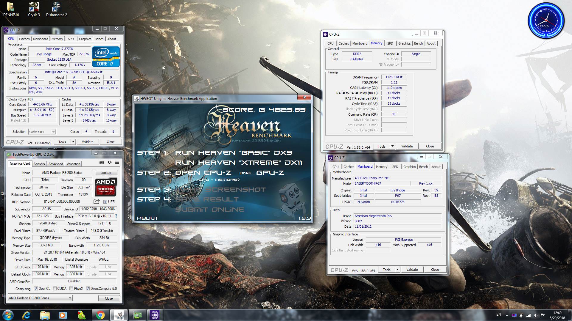Open Caches tab in left CPU-Z window
This screenshot has height=321, width=572.
(x=24, y=39)
